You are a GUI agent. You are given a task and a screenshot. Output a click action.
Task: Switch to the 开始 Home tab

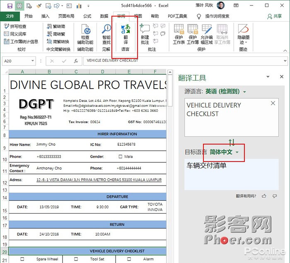click(x=29, y=16)
